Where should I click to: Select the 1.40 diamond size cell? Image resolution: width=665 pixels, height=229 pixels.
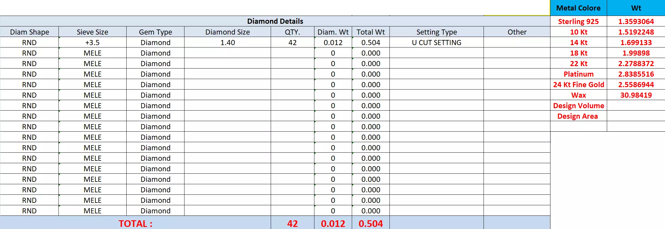point(228,42)
